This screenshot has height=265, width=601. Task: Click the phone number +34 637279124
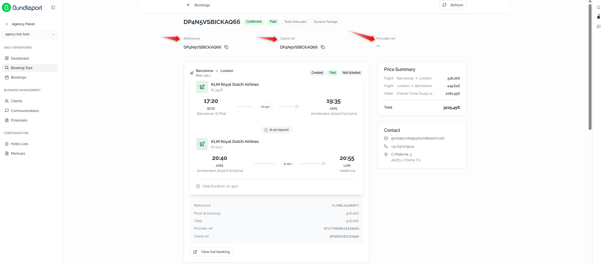click(402, 147)
